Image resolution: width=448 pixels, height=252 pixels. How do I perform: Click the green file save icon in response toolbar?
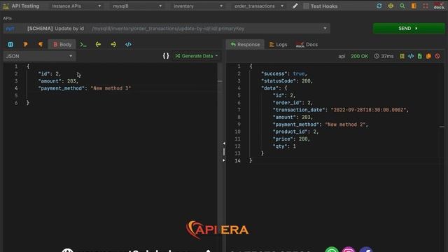(420, 56)
